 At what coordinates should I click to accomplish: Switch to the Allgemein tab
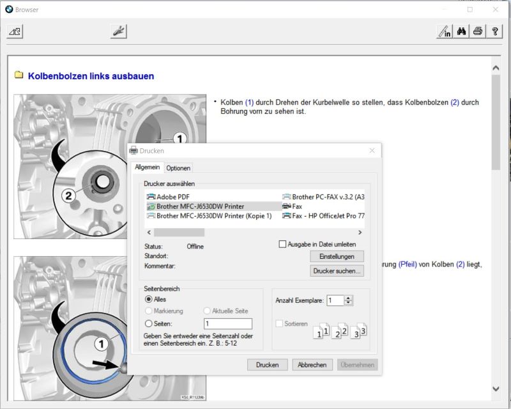(x=148, y=167)
